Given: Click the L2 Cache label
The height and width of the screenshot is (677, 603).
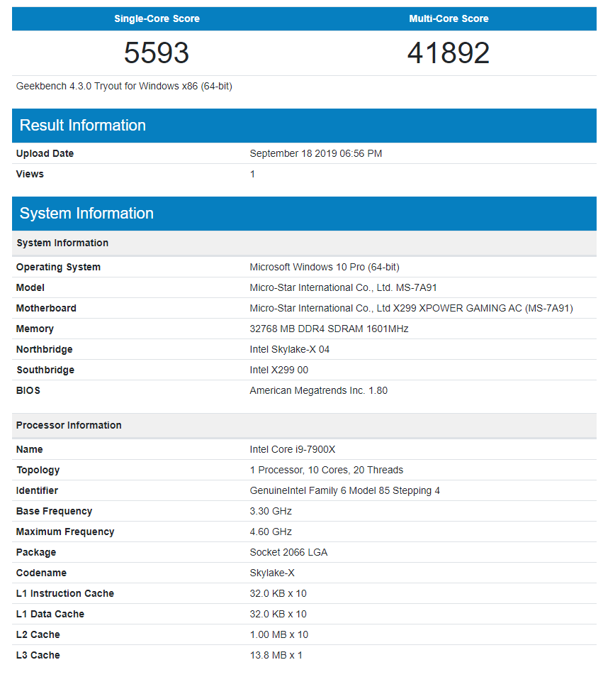Looking at the screenshot, I should (38, 634).
